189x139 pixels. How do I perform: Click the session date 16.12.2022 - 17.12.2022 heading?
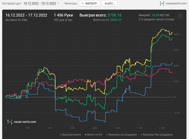coord(26,15)
